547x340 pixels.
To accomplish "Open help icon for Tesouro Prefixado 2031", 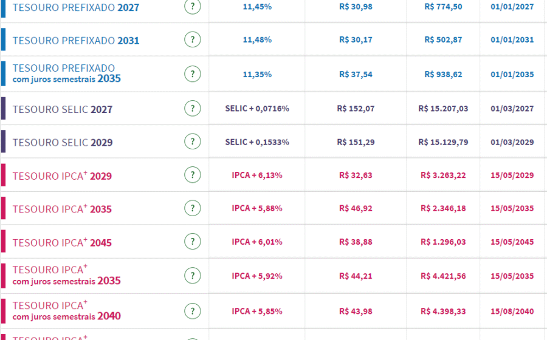I will [193, 39].
